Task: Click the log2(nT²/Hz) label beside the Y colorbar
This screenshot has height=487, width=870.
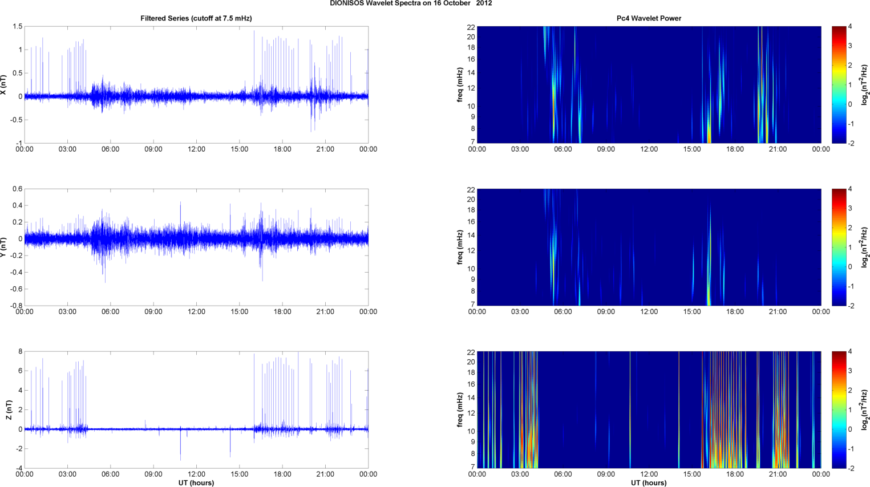Action: pyautogui.click(x=865, y=247)
